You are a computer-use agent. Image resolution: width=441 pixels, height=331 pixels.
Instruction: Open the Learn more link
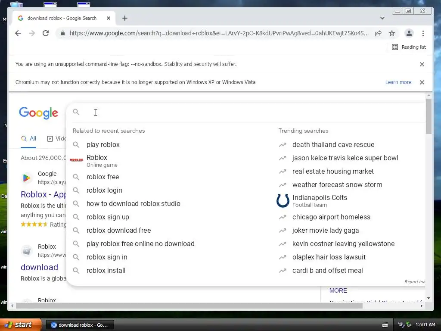point(398,82)
